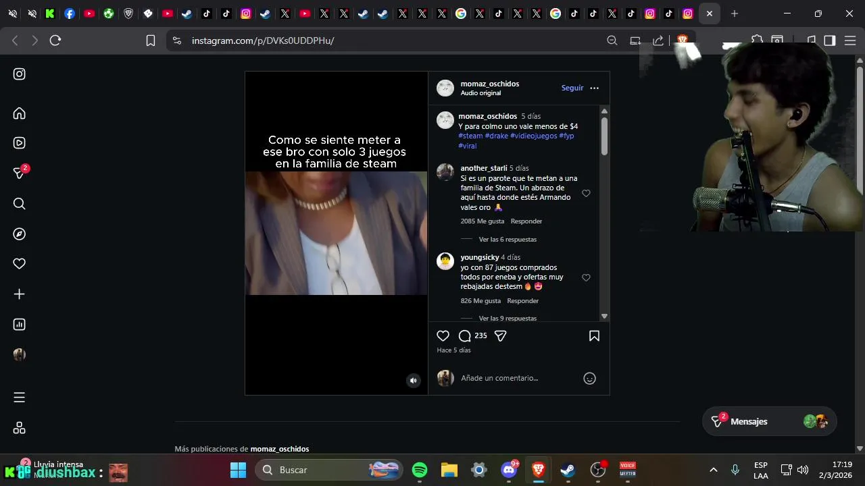View likes on 826 Me gusta
Viewport: 865px width, 486px height.
[x=480, y=301]
